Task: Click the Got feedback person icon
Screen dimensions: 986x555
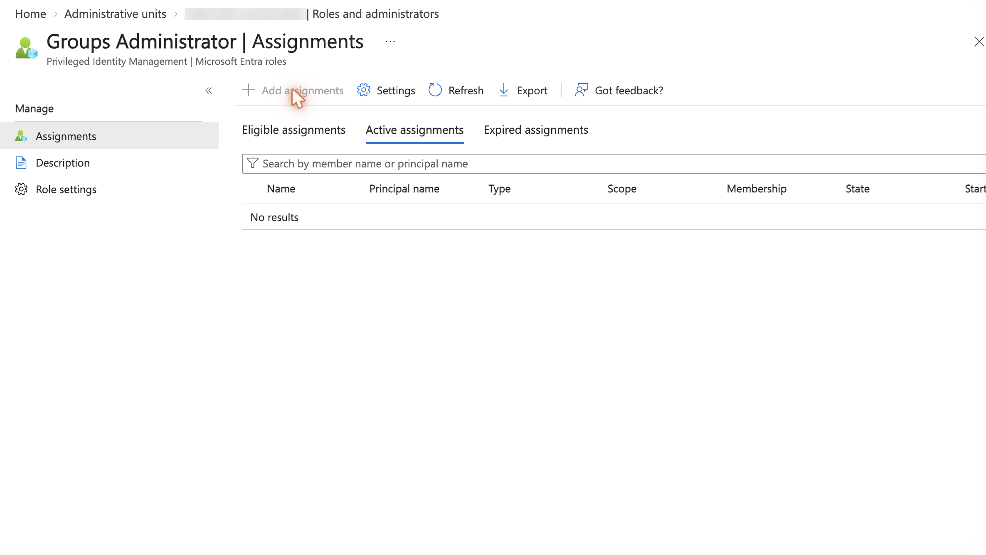Action: [x=581, y=90]
